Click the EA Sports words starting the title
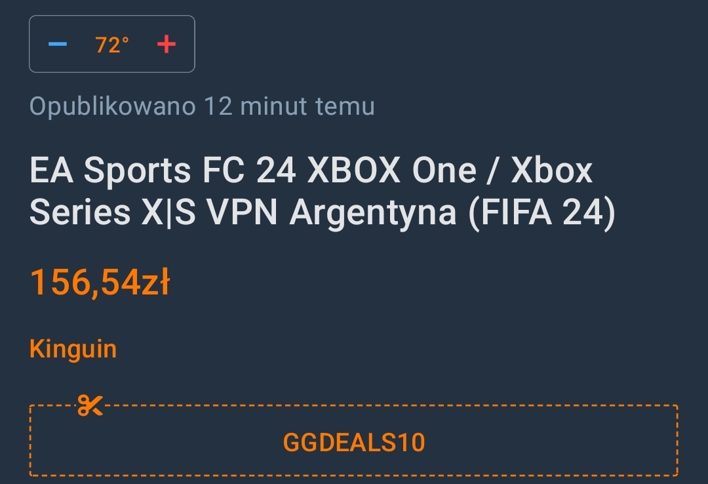The image size is (708, 484). pos(110,171)
